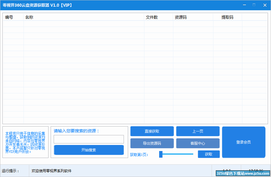Minimize the window

pyautogui.click(x=244, y=5)
